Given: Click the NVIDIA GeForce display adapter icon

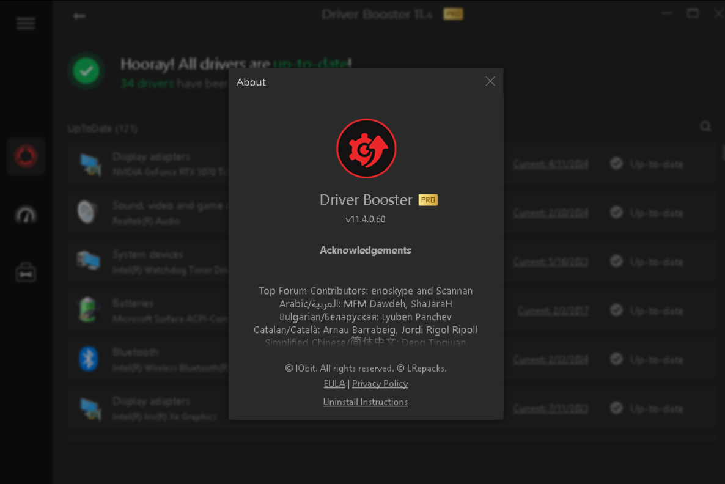Looking at the screenshot, I should coord(90,164).
